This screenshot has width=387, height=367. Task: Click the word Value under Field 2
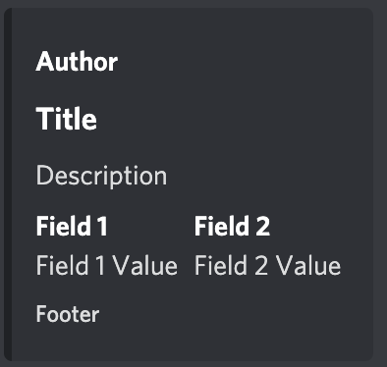tap(307, 265)
